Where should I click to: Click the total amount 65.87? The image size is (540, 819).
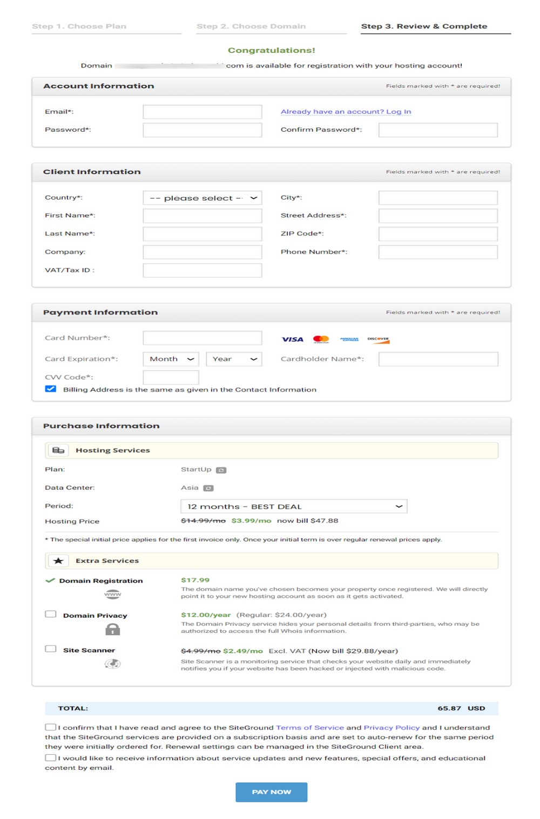[449, 708]
